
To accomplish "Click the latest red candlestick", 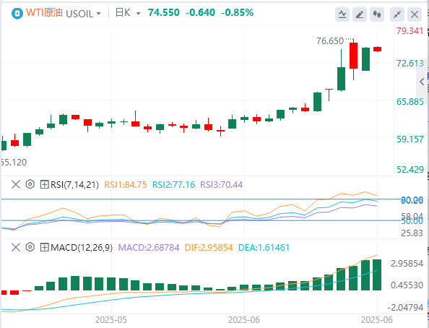I will (x=377, y=49).
